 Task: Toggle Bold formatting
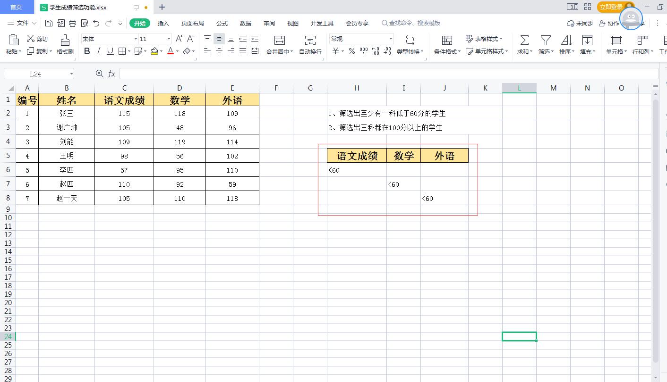(87, 51)
